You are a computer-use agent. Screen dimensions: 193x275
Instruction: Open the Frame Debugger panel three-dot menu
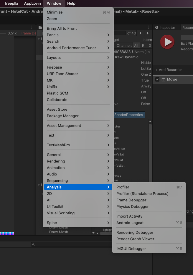(148, 27)
